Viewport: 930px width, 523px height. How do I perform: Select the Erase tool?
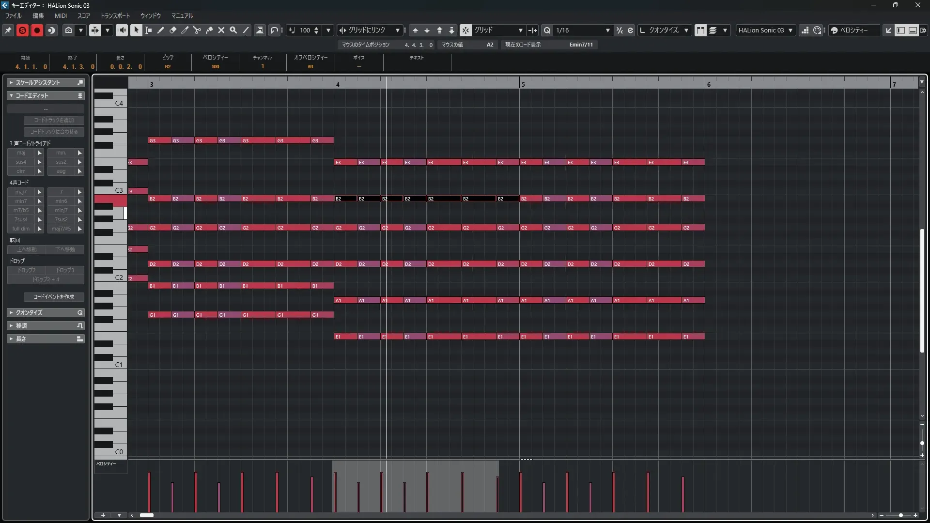tap(173, 30)
